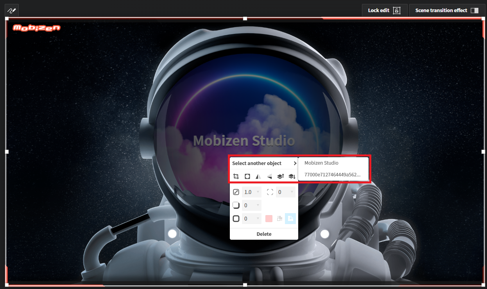Click the opacity icon beside 1.0
Viewport: 487px width, 289px height.
pyautogui.click(x=236, y=192)
